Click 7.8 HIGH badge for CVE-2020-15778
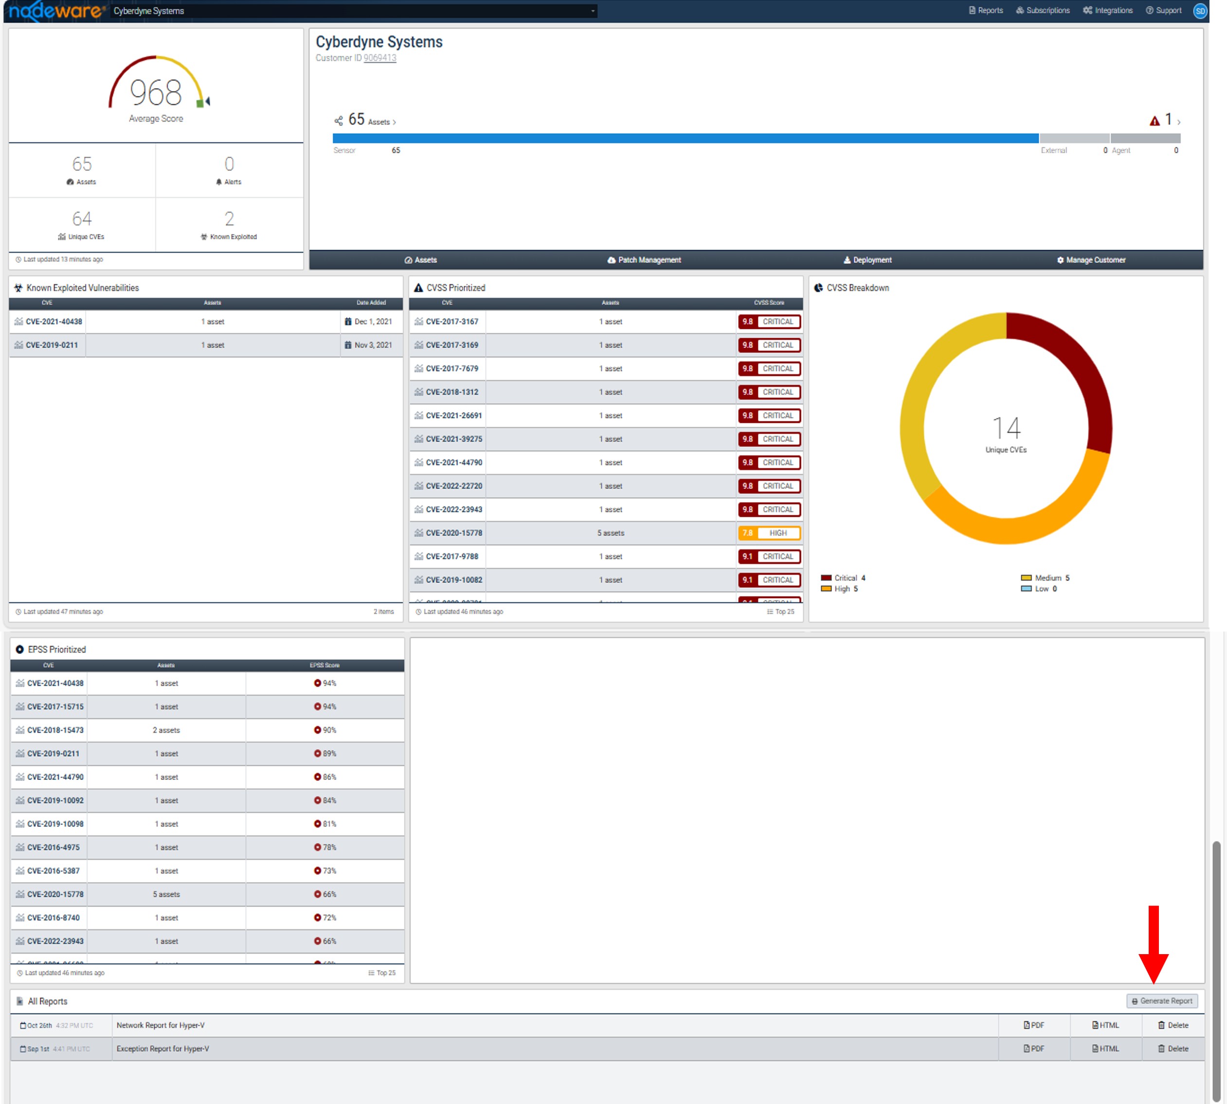This screenshot has height=1104, width=1227. pos(769,533)
